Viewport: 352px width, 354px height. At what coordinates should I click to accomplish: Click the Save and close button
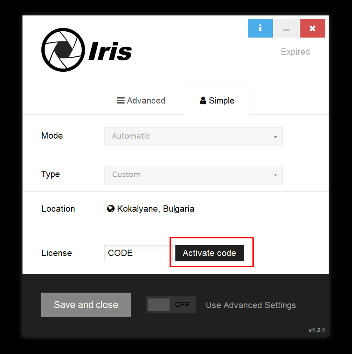(x=86, y=305)
